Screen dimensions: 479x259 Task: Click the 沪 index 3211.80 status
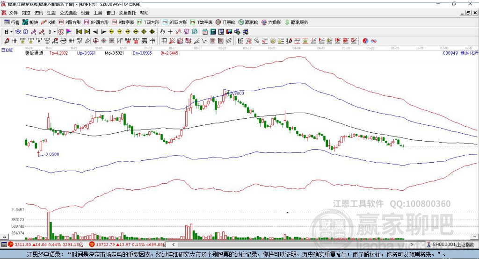[x=46, y=245]
